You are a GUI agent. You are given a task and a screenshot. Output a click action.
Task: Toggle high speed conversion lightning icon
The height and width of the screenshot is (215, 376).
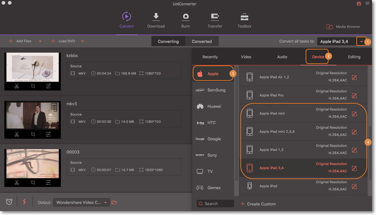pyautogui.click(x=25, y=202)
